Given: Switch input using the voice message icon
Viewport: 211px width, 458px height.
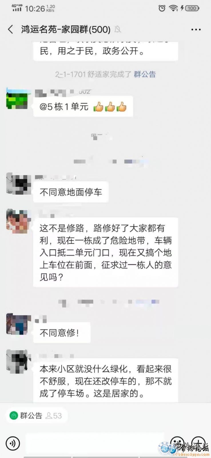Looking at the screenshot, I should click(x=13, y=443).
